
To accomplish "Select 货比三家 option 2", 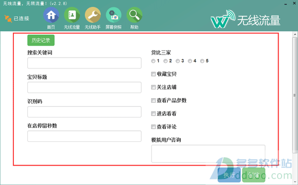I will click(165, 61).
